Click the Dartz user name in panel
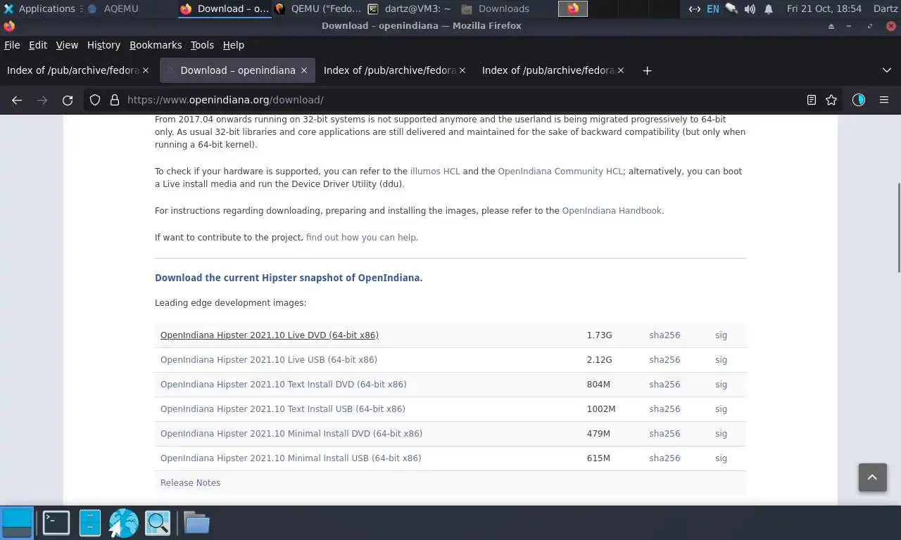 point(885,8)
